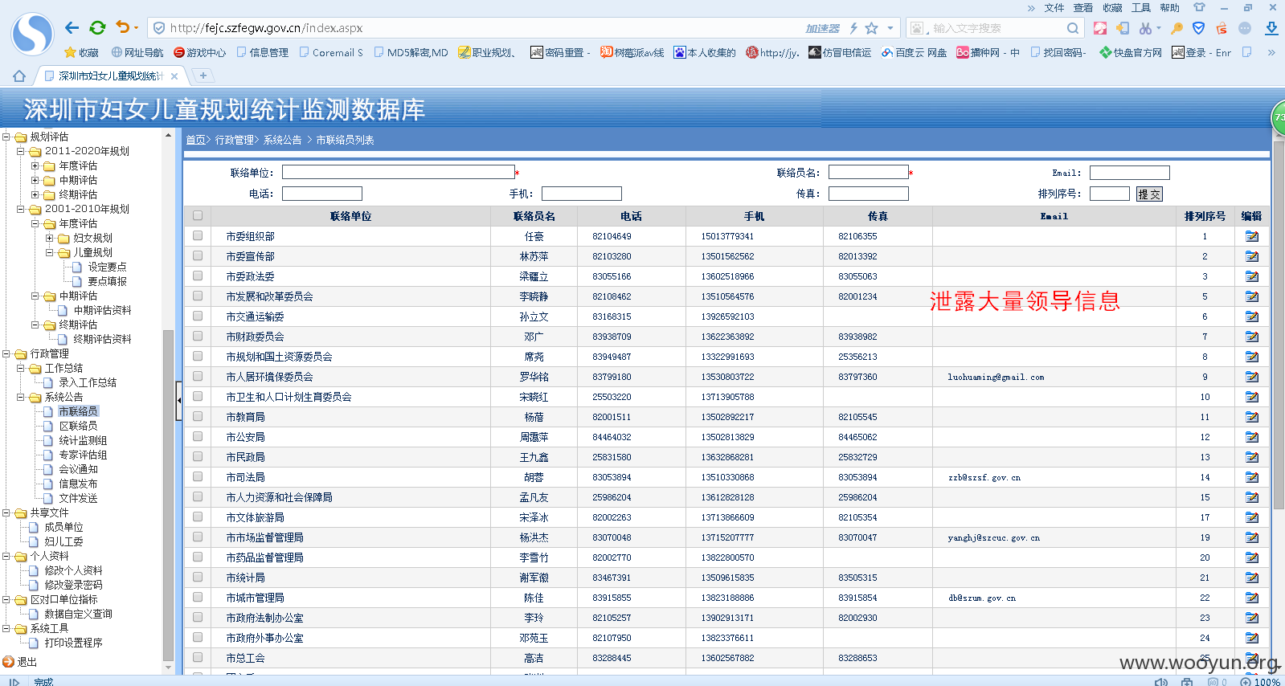The height and width of the screenshot is (686, 1285).
Task: Open a new tab with plus button
Action: click(x=203, y=76)
